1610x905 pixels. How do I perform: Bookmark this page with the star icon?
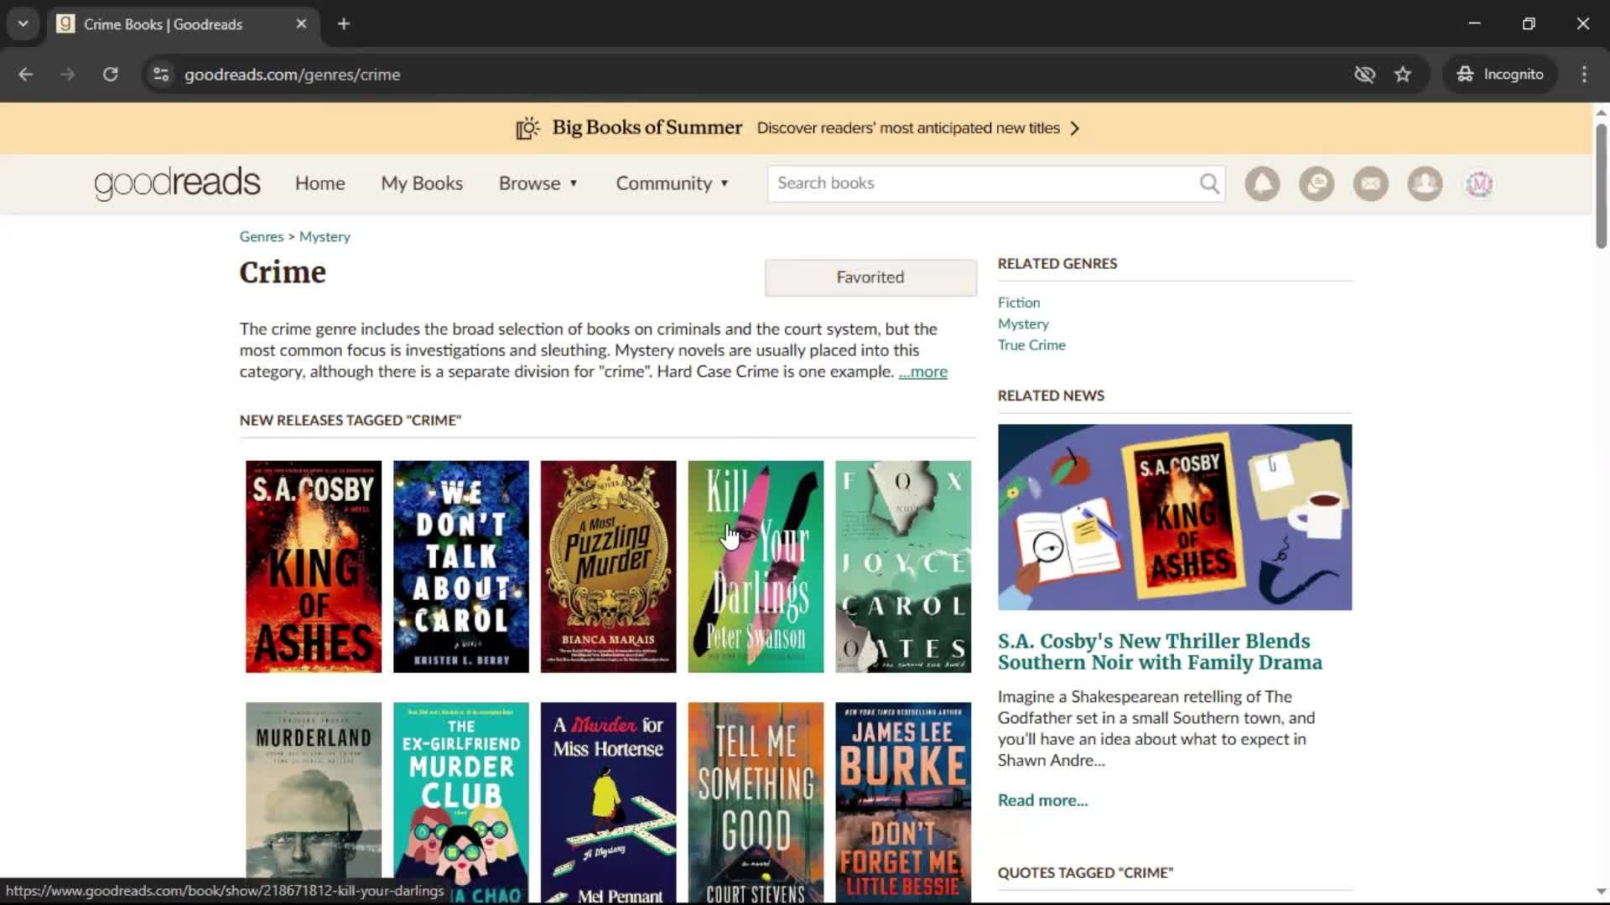click(1403, 75)
